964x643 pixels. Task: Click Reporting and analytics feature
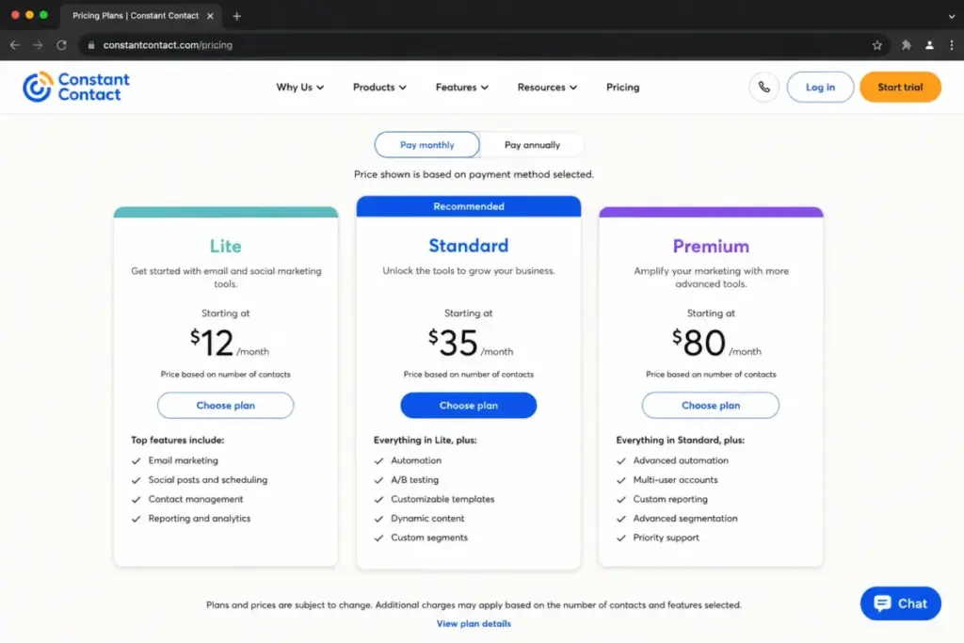click(200, 518)
